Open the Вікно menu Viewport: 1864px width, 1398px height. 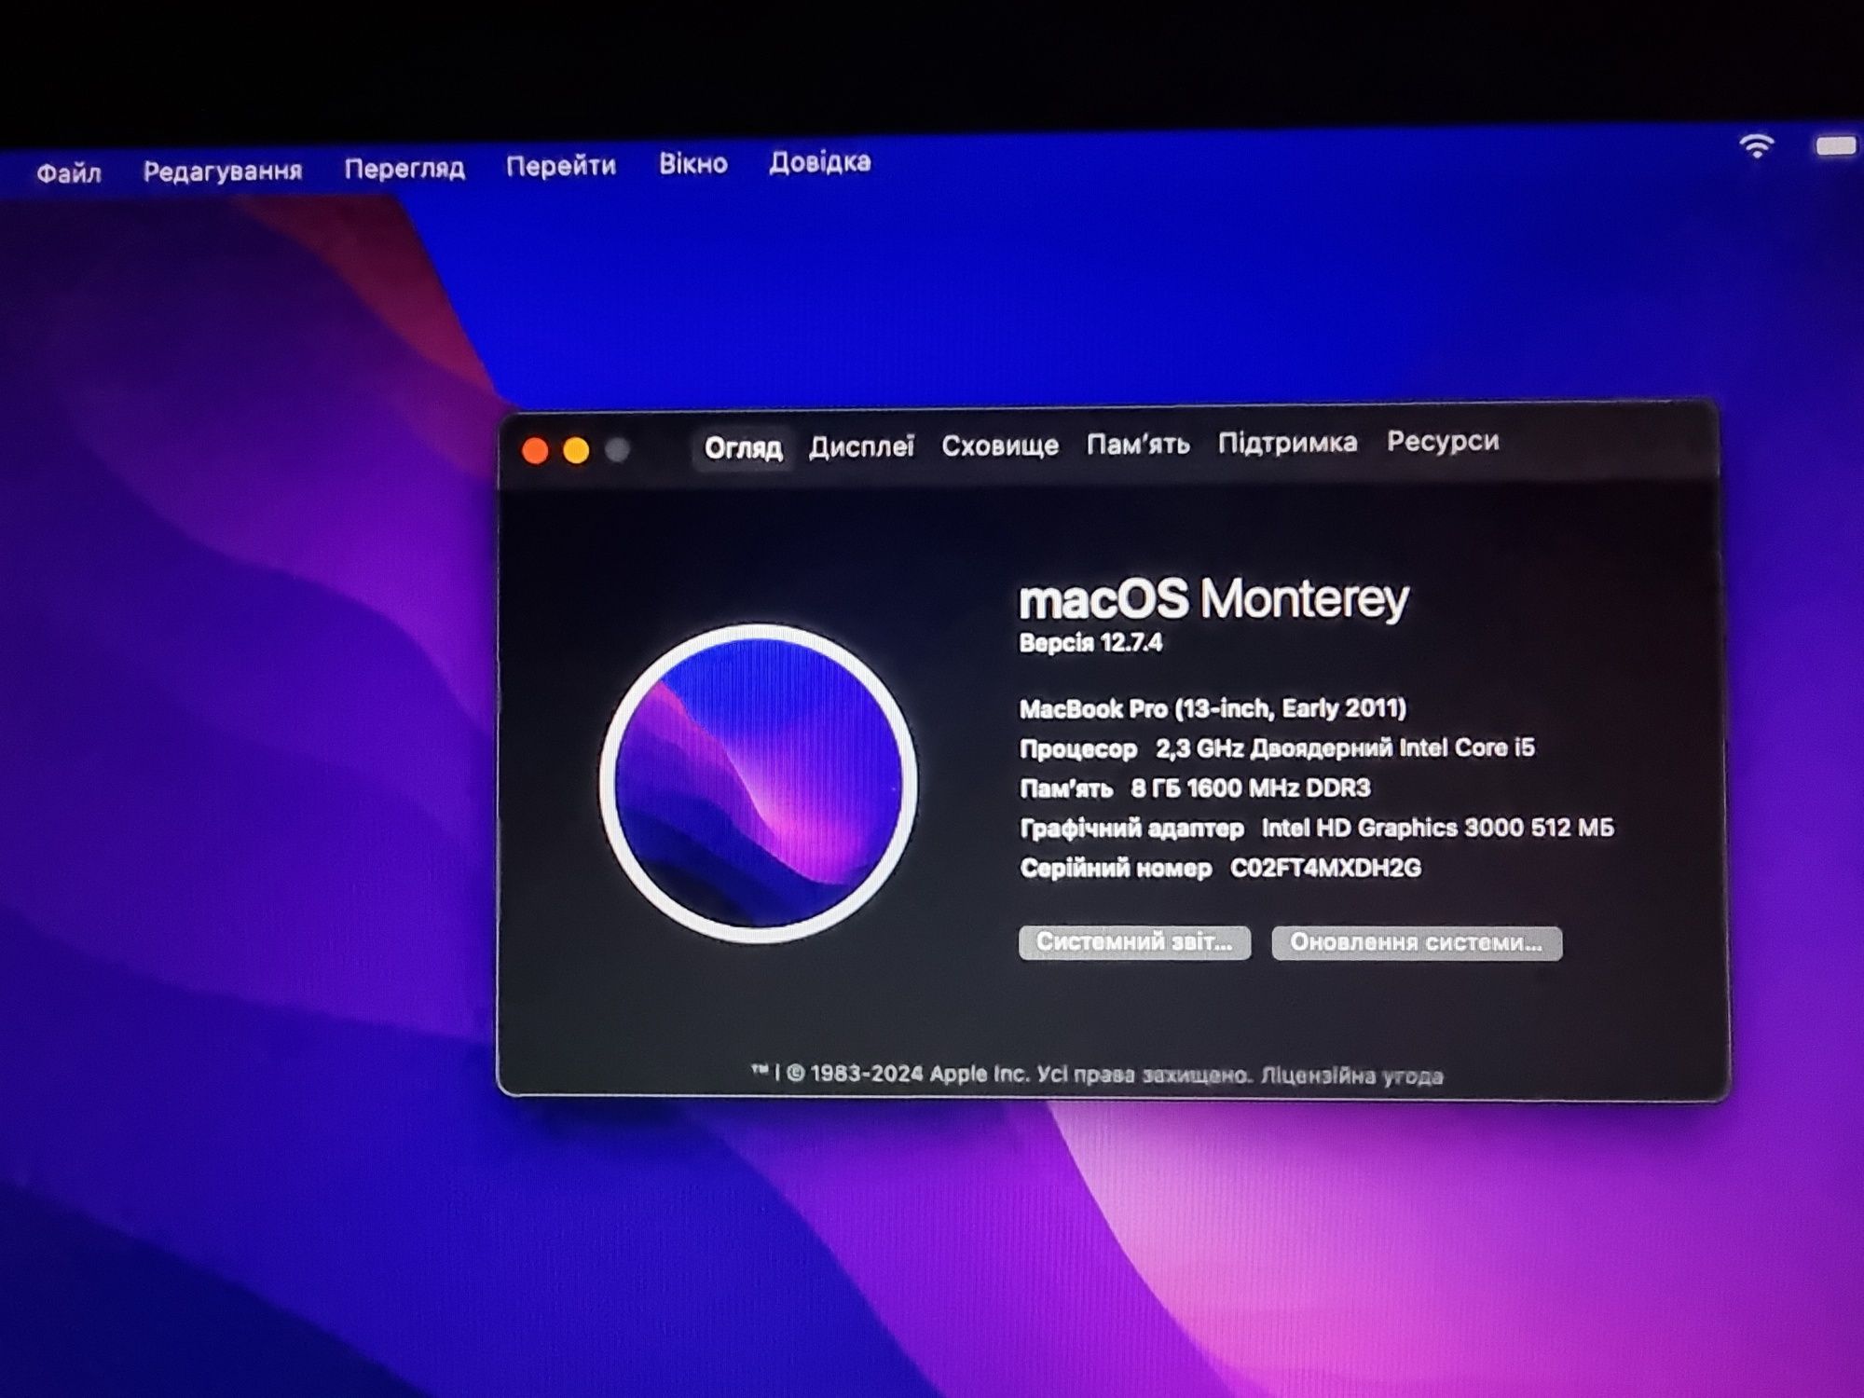point(693,163)
